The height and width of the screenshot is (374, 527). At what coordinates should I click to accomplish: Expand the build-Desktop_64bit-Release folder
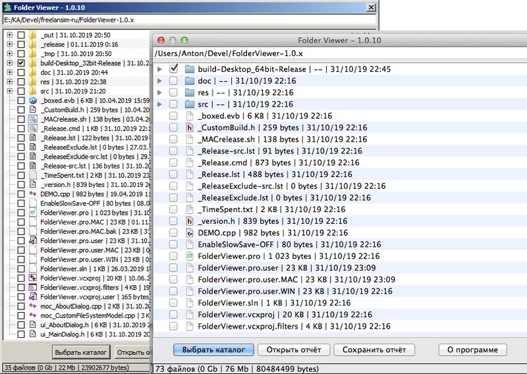click(160, 69)
